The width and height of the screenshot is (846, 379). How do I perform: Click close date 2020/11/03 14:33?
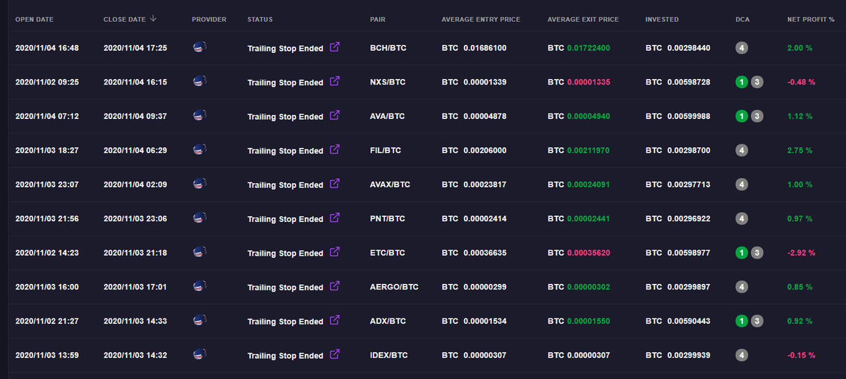coord(135,321)
